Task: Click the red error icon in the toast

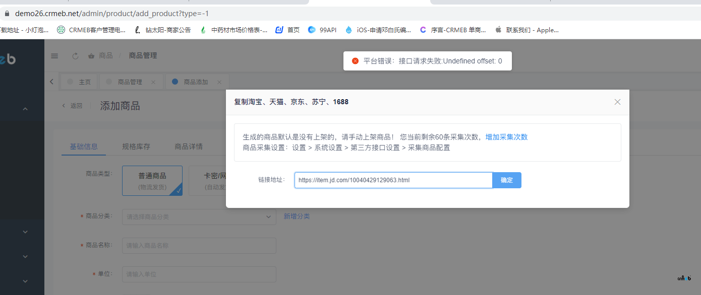Action: pyautogui.click(x=355, y=61)
